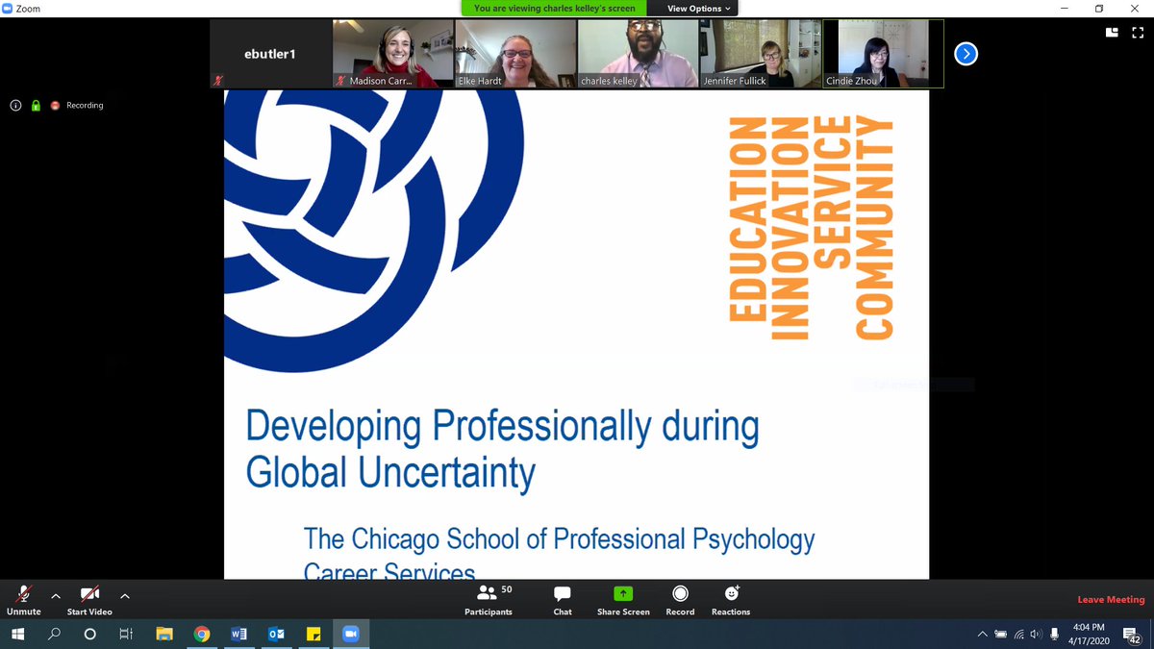Show hidden system tray icons
1154x649 pixels.
coord(982,635)
